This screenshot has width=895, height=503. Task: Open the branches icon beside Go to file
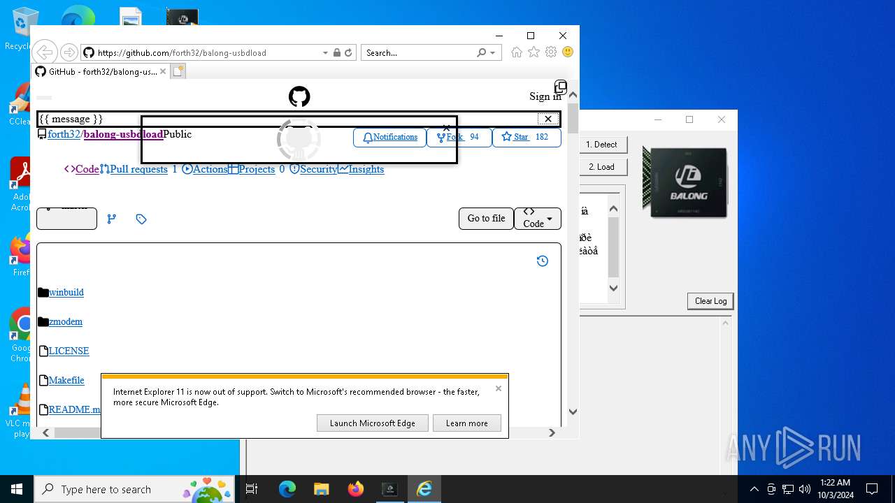point(111,219)
